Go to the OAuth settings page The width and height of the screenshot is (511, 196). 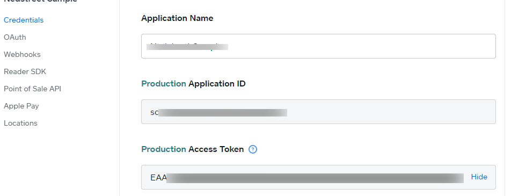[x=15, y=37]
